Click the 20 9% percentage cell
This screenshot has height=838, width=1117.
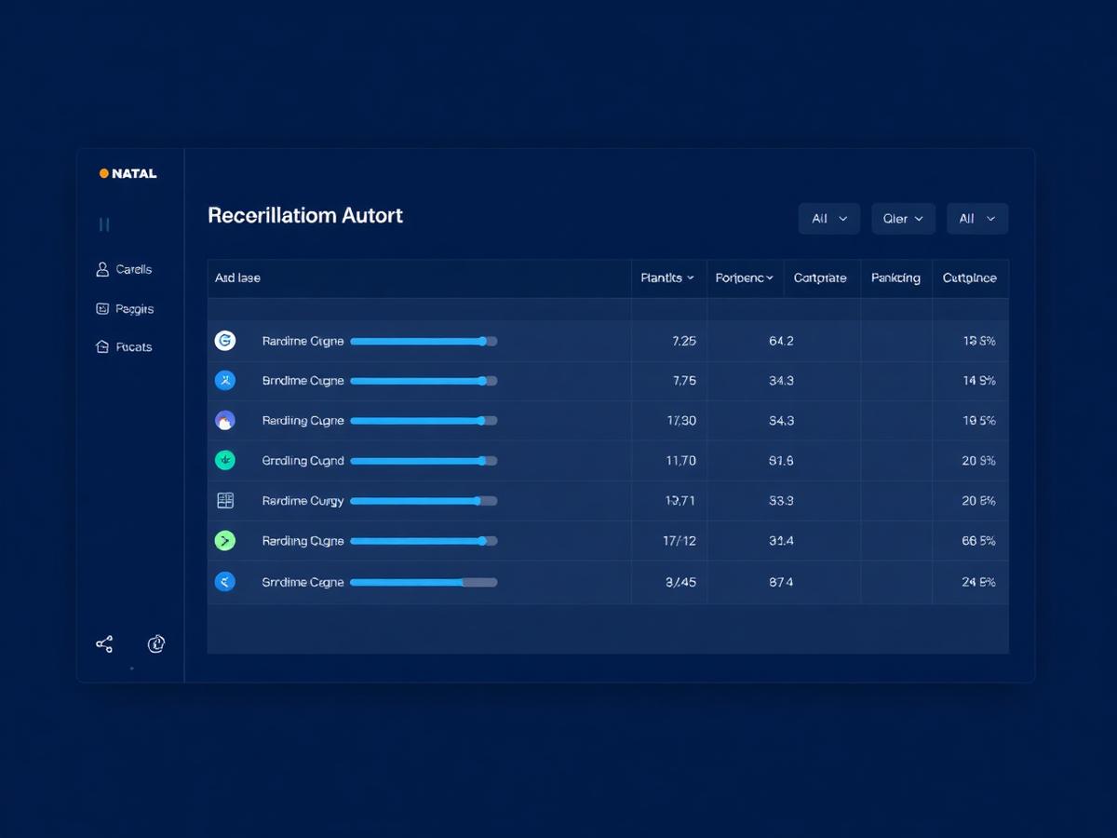979,461
